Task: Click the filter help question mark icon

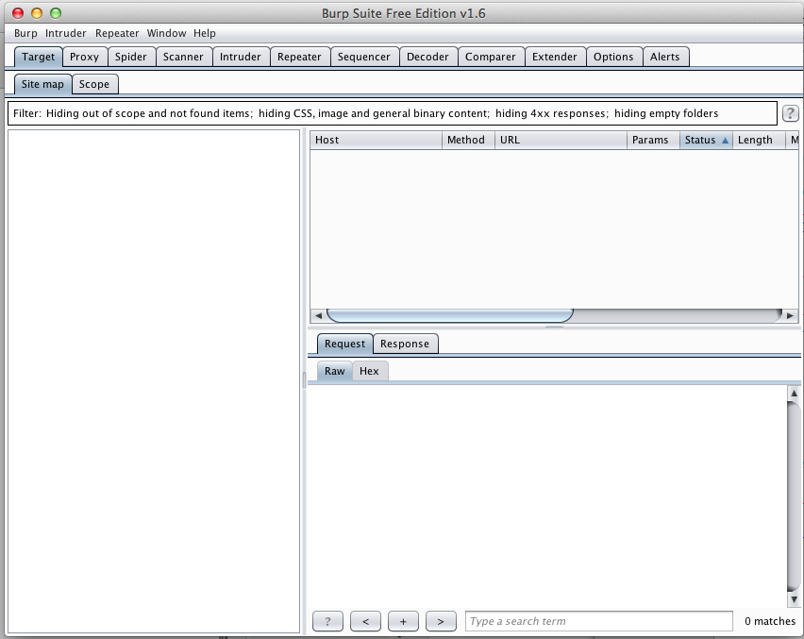Action: click(x=790, y=114)
